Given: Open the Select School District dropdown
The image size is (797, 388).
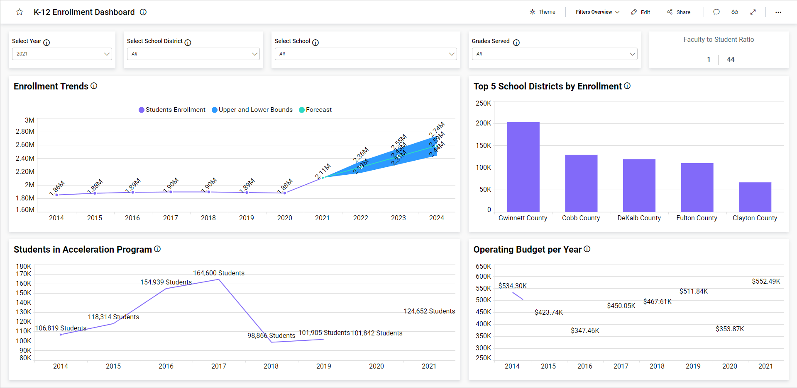Looking at the screenshot, I should tap(193, 54).
